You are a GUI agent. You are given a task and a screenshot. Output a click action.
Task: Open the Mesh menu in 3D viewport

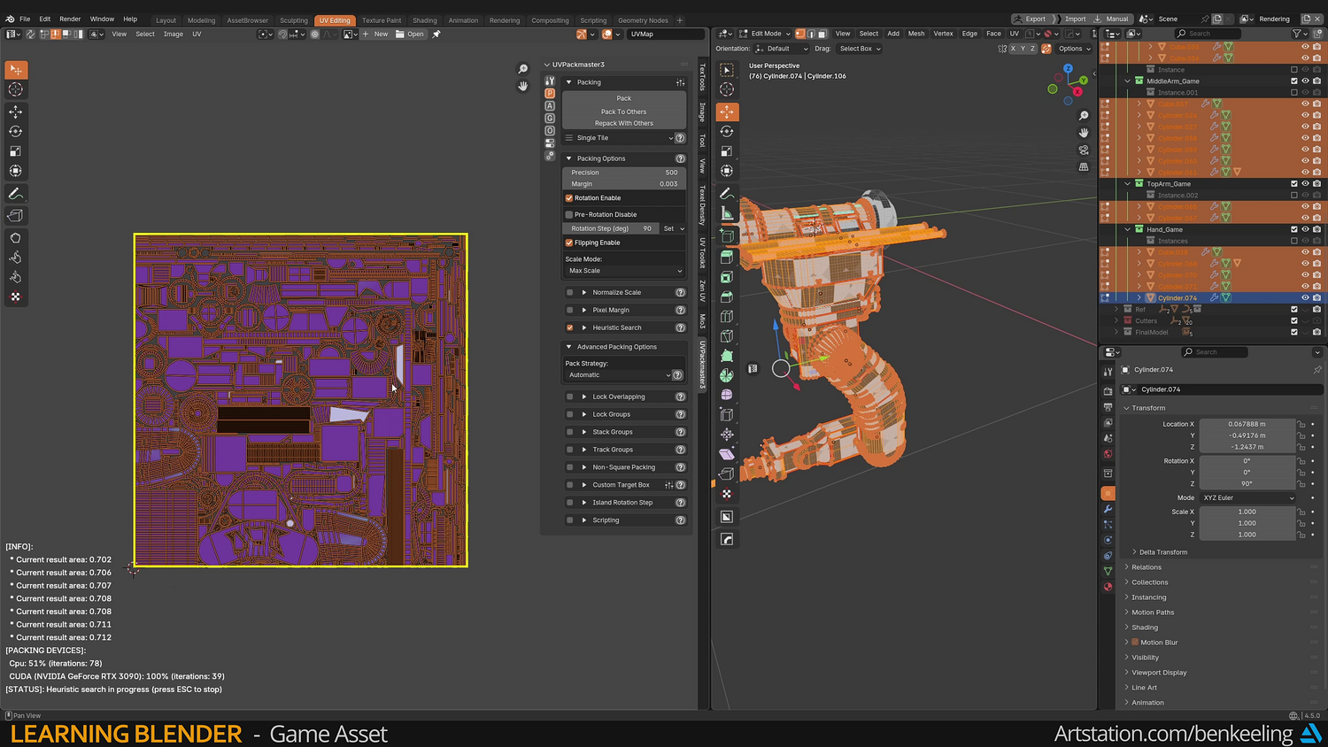[x=916, y=34]
